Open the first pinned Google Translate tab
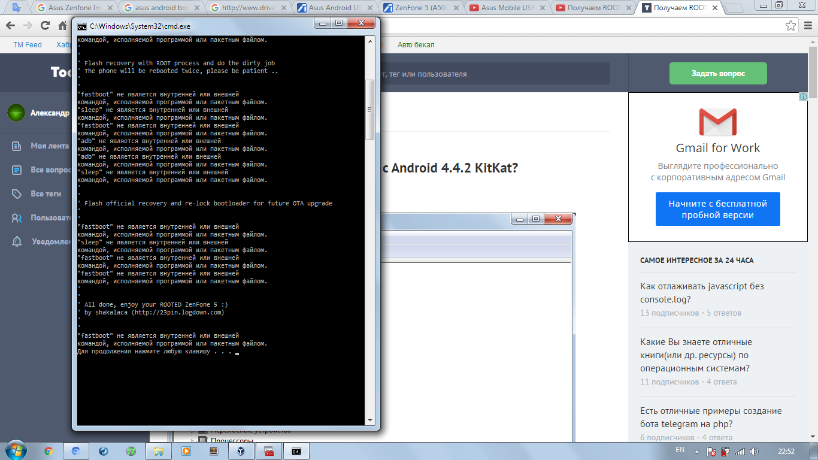Screen dimensions: 818x460 tap(16, 8)
